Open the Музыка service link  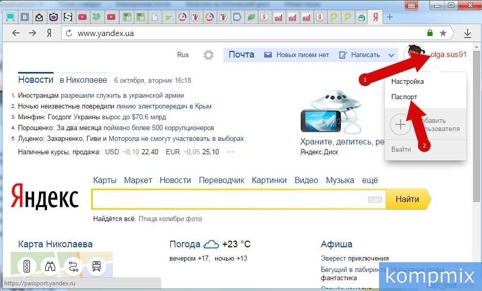point(340,180)
